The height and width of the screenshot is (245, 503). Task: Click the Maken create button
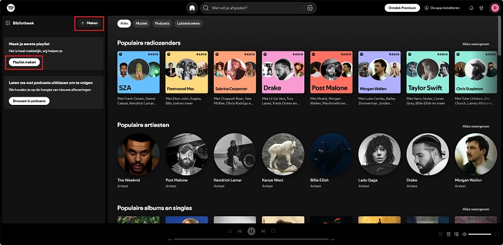point(89,23)
